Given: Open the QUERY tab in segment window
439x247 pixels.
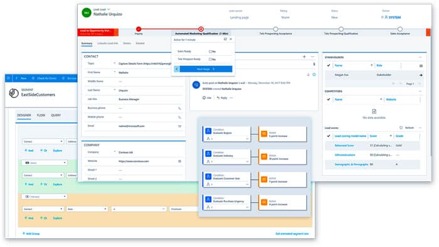Looking at the screenshot, I should 56,115.
